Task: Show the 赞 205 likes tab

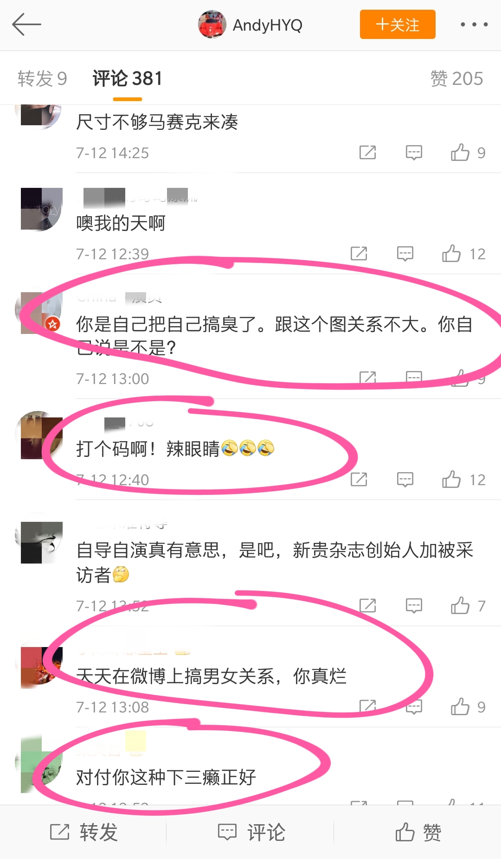Action: 457,78
